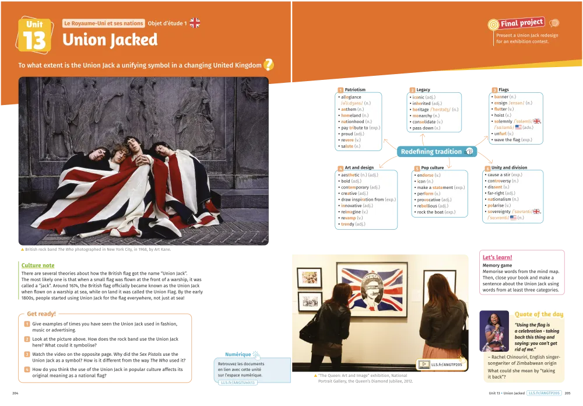Click the Get ready! heading
The height and width of the screenshot is (406, 583).
coord(41,314)
